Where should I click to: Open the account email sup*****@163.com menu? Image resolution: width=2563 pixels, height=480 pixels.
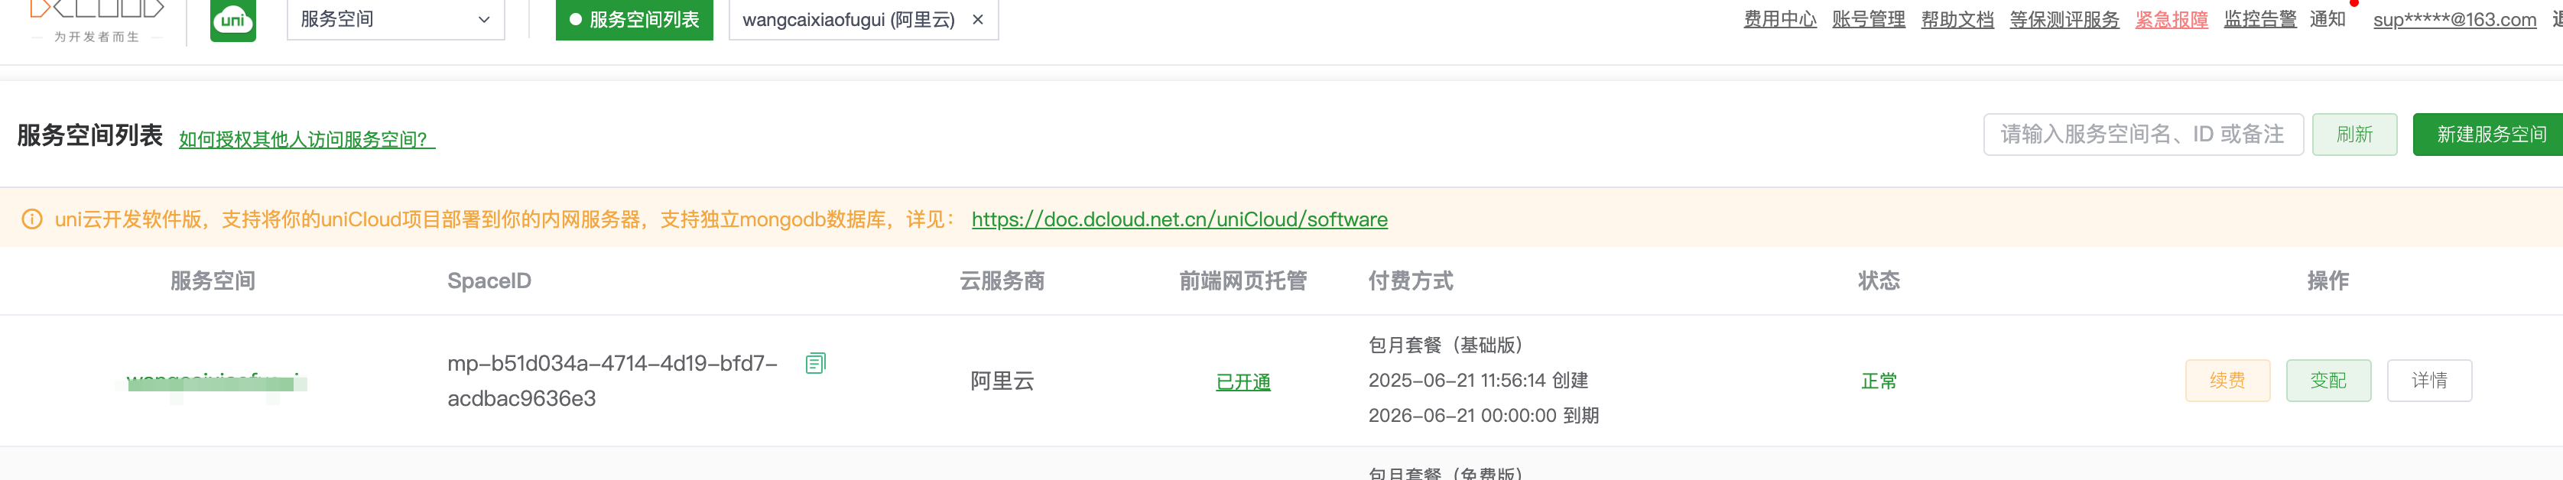(2454, 20)
